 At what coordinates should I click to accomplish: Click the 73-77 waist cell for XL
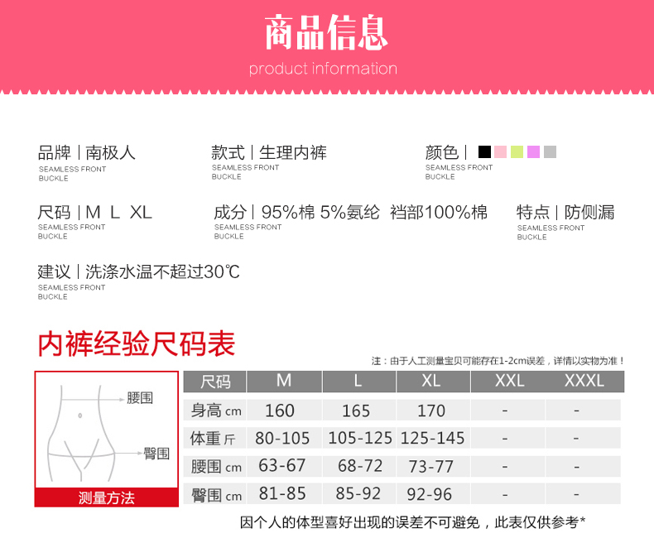click(432, 466)
